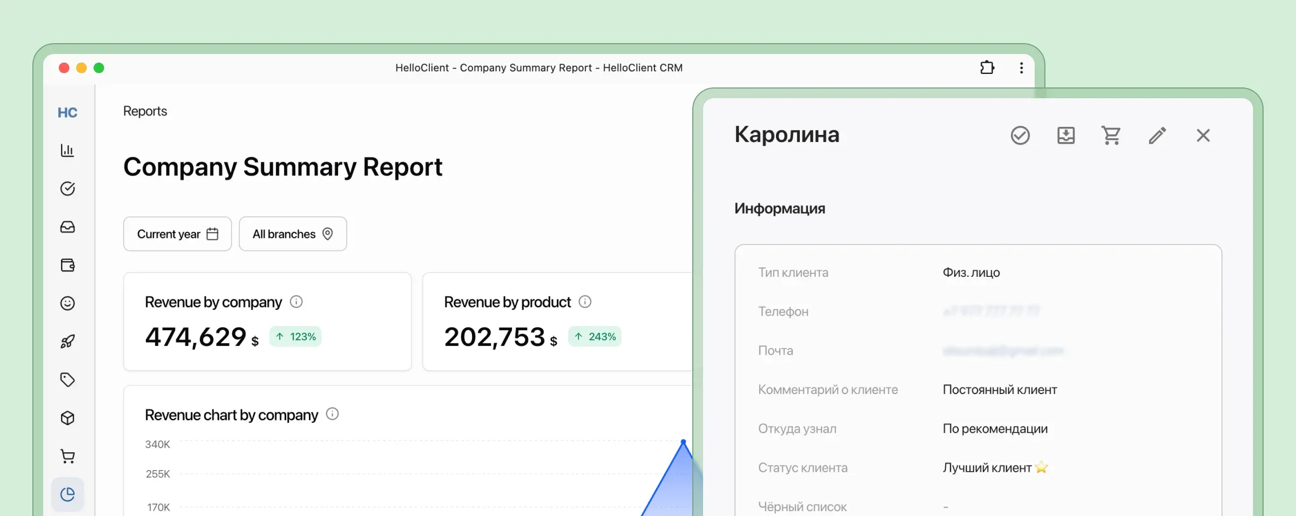Create a sale via cart icon near Каролина

[1111, 135]
